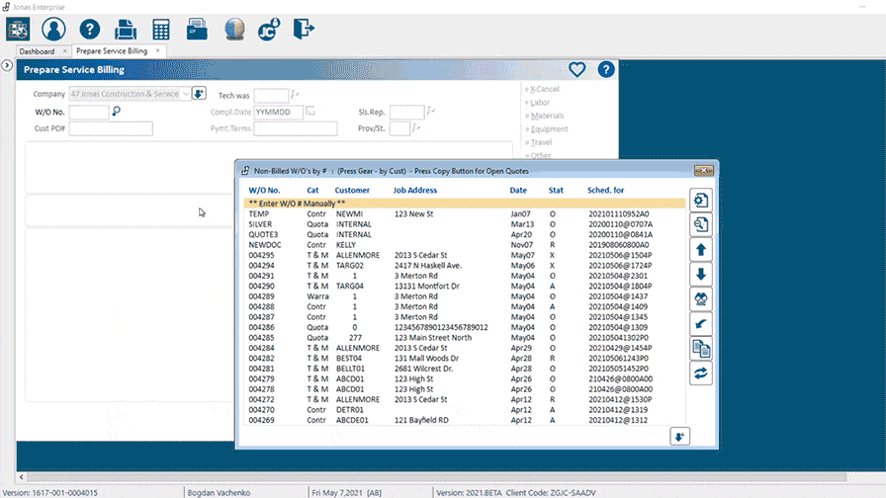This screenshot has width=886, height=498.
Task: Select work order 004269 row
Action: coord(465,420)
